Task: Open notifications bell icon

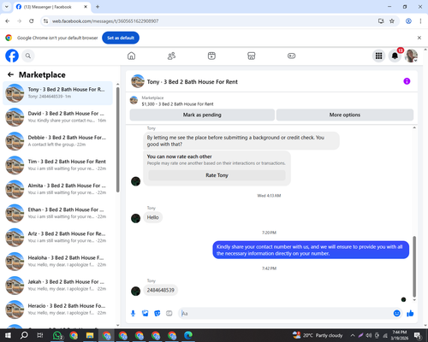Action: (x=395, y=56)
